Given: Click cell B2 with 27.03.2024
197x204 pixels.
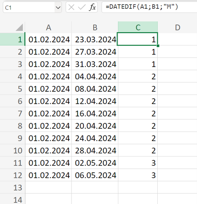Looking at the screenshot, I should tap(95, 52).
